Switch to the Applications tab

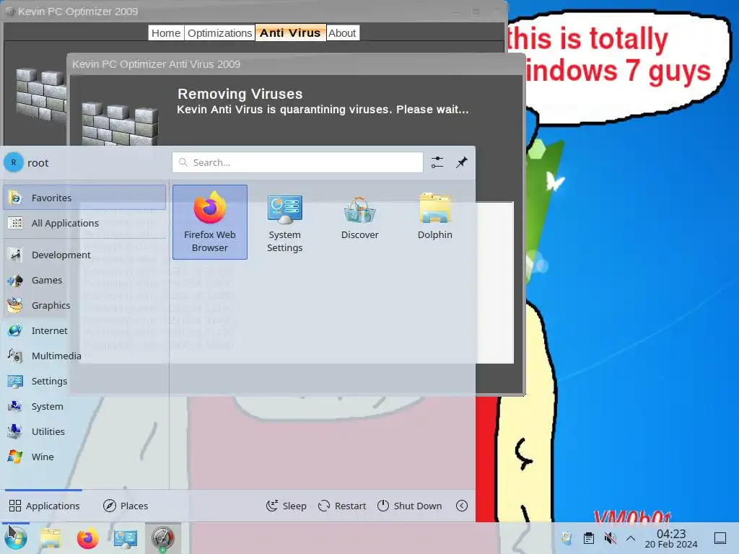click(x=44, y=506)
